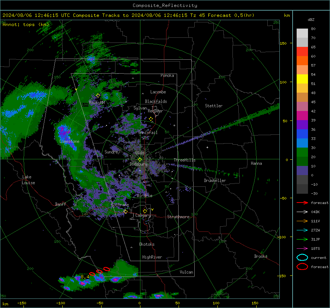Select the white 04DK arrow legend icon
The width and height of the screenshot is (330, 308).
click(x=302, y=212)
